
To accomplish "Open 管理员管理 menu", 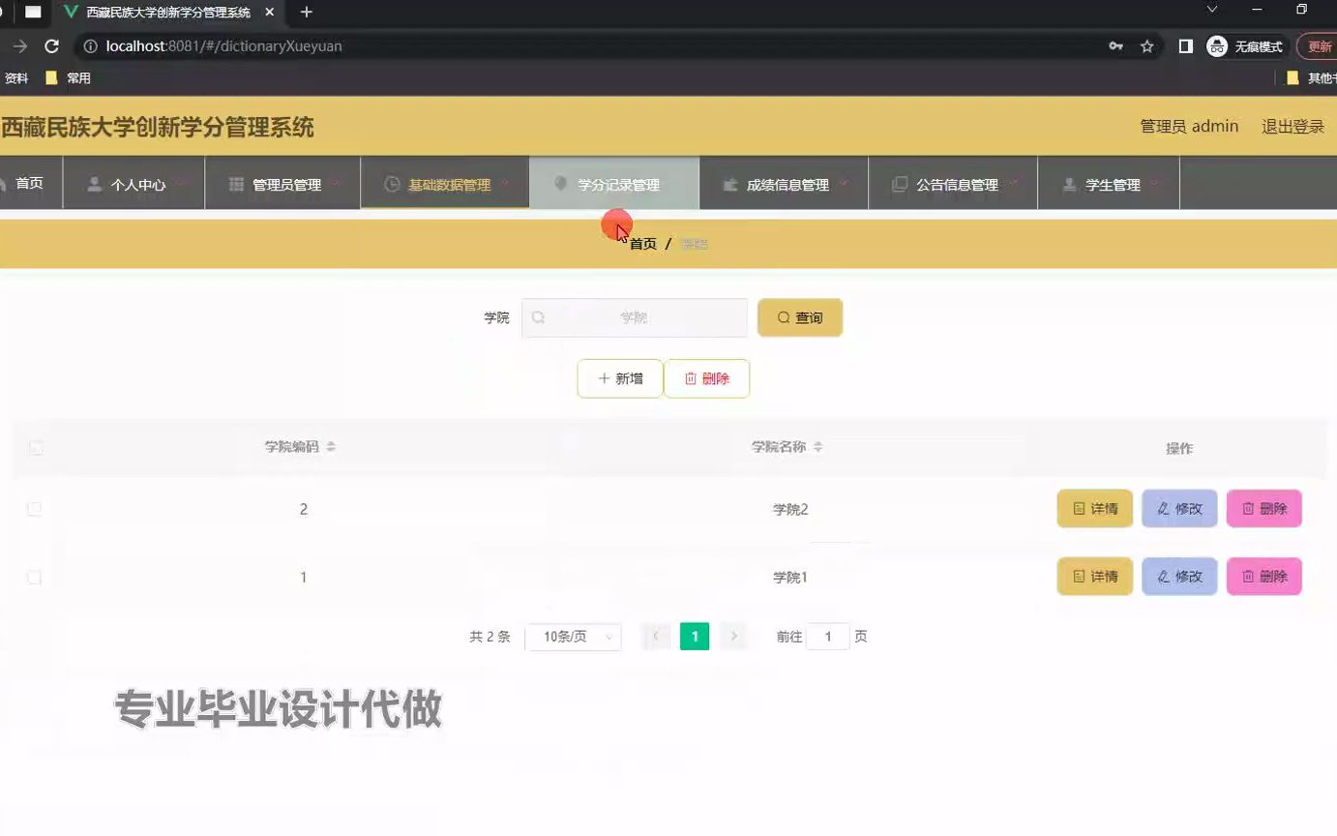I will tap(282, 184).
